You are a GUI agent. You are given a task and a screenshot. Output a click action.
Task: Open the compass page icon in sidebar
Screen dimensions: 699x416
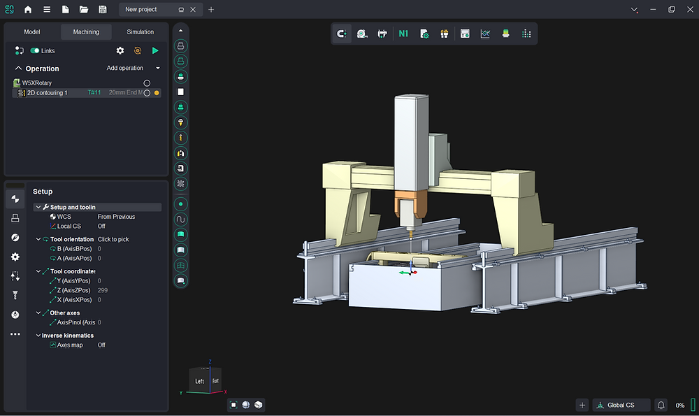15,237
